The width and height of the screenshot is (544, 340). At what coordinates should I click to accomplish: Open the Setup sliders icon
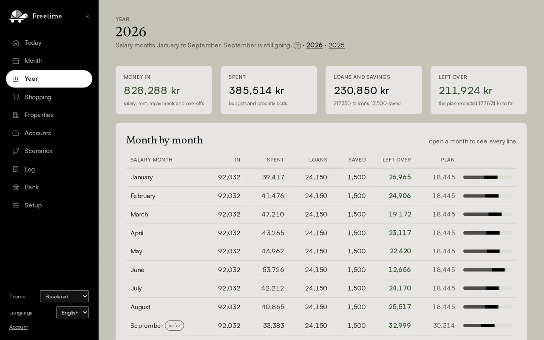(x=16, y=205)
